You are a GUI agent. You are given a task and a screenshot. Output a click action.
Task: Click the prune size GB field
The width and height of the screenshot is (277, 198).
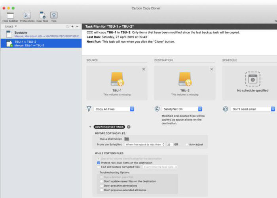point(170,145)
